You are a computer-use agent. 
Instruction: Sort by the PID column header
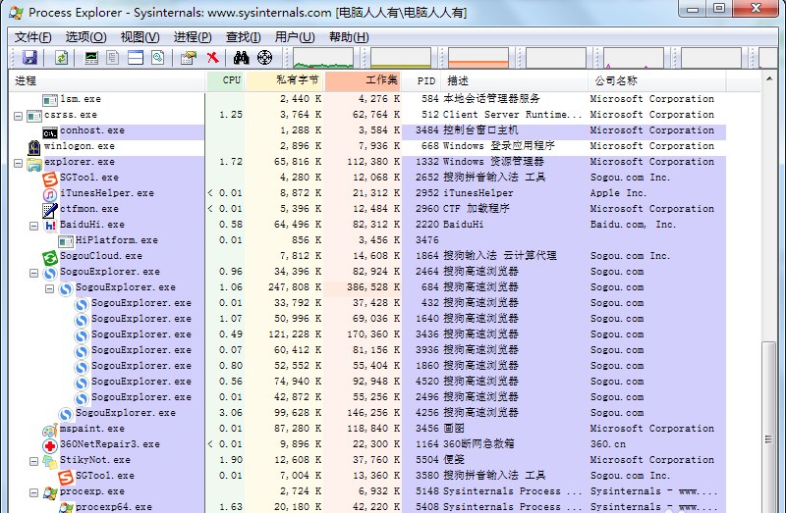click(x=425, y=80)
